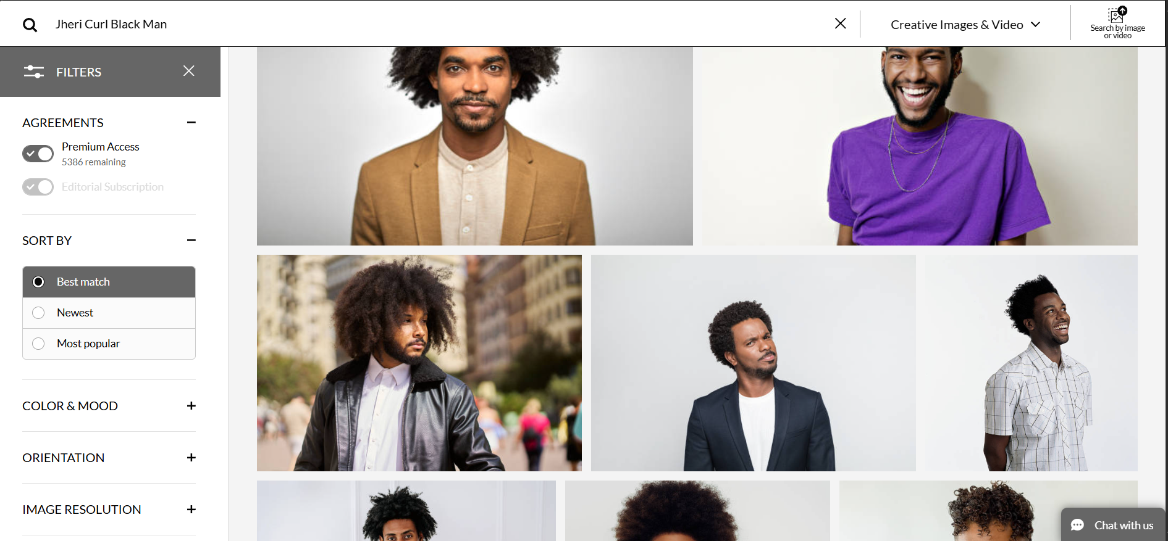
Task: Open photo of man in navy blazer
Action: [x=753, y=363]
